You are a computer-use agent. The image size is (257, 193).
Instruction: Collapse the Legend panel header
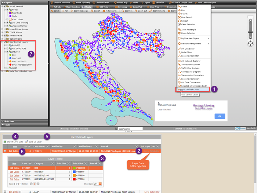[x=25, y=3]
